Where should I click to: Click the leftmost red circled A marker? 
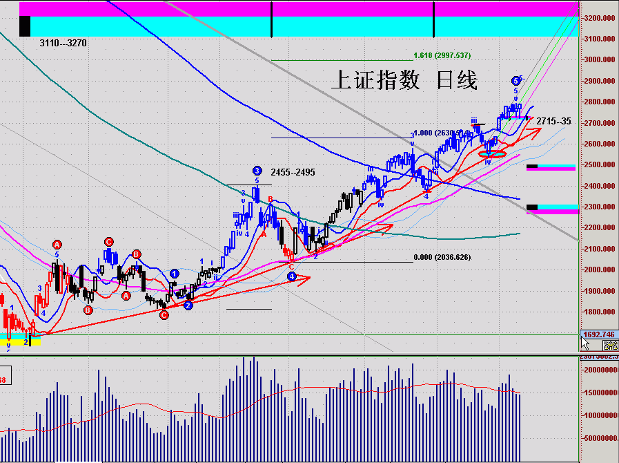[x=57, y=245]
